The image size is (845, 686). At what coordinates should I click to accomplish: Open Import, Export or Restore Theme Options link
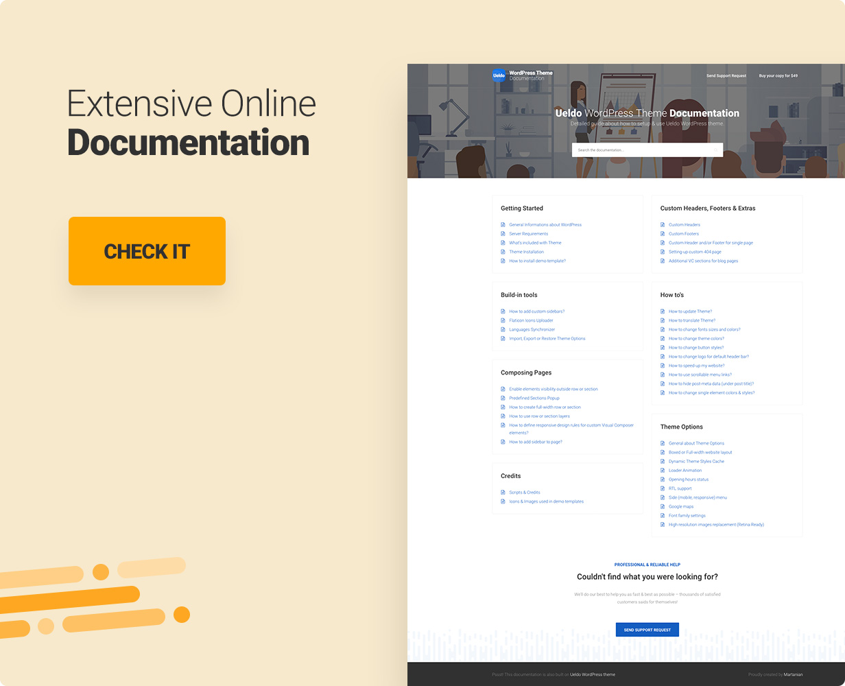[547, 338]
